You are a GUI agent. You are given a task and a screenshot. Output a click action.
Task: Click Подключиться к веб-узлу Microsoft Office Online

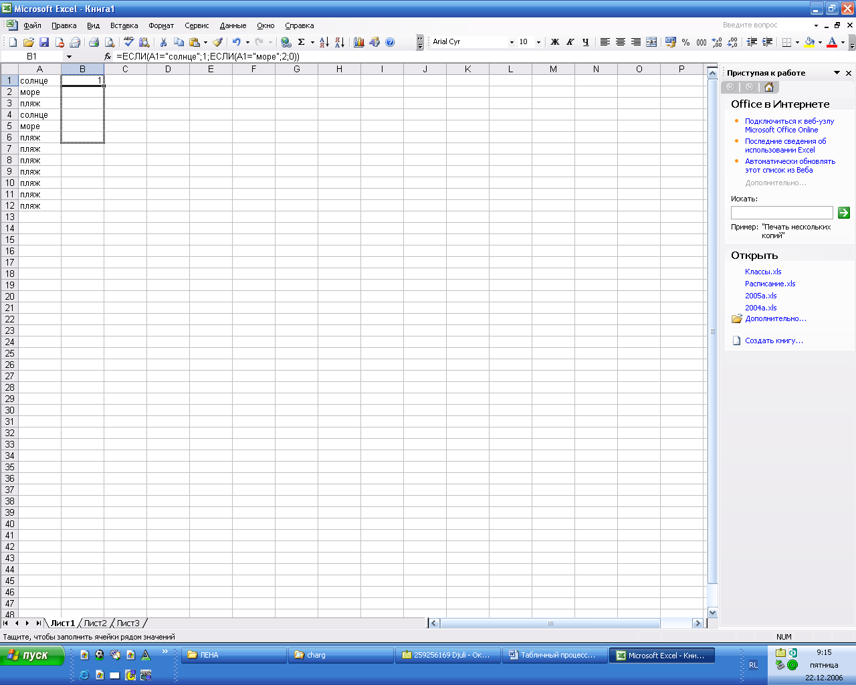tap(790, 126)
